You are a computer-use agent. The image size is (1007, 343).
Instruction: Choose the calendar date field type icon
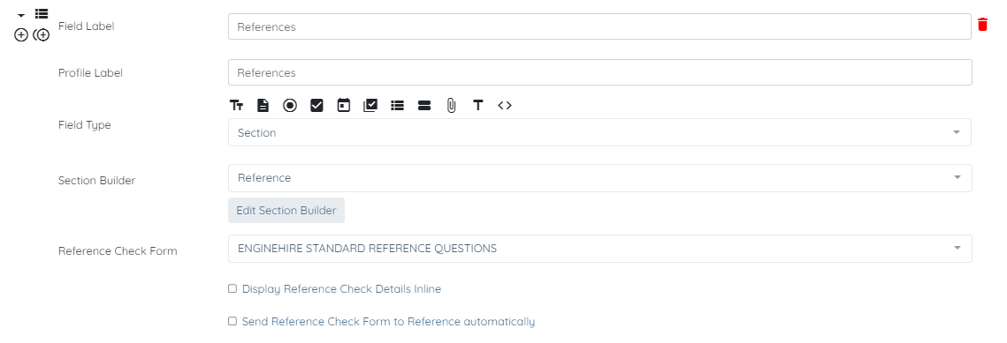coord(344,106)
